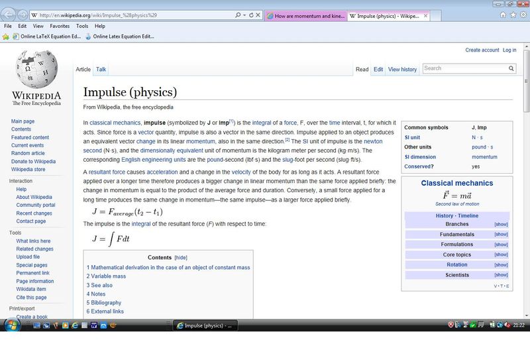Expand the Fundamentals section
This screenshot has width=530, height=358.
coord(501,235)
